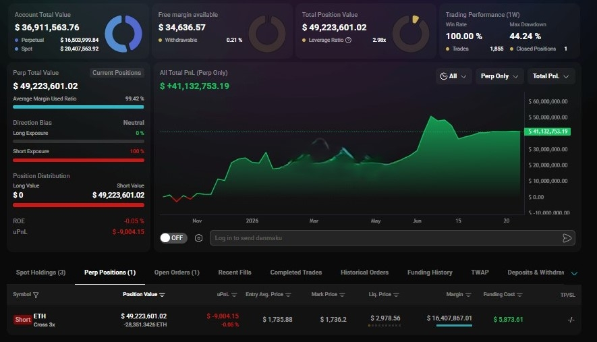The height and width of the screenshot is (342, 597).
Task: Switch to the Funding History tab
Action: pyautogui.click(x=430, y=273)
